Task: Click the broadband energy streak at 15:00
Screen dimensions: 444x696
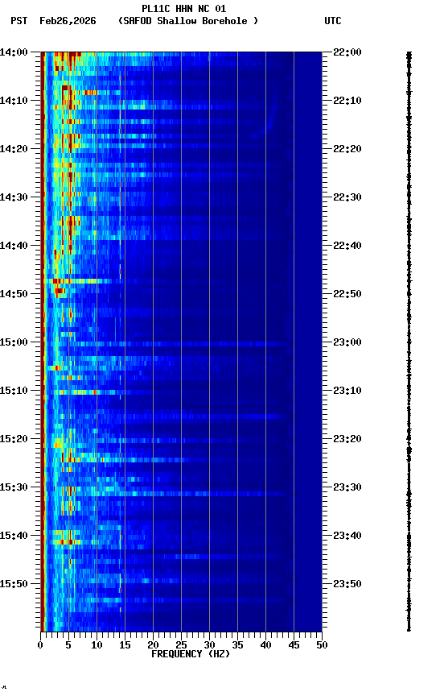Action: (x=175, y=344)
